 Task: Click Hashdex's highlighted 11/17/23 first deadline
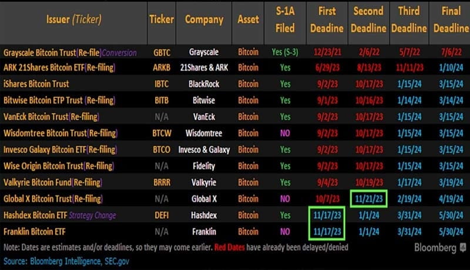pos(327,215)
